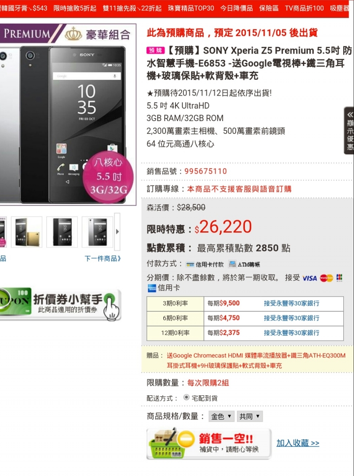Image resolution: width=354 pixels, height=476 pixels.
Task: Click the VISA card logo
Action: [x=310, y=278]
